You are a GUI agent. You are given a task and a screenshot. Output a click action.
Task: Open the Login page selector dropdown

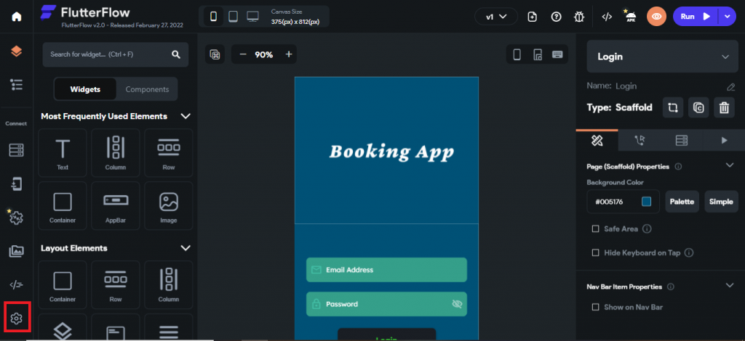tap(662, 57)
